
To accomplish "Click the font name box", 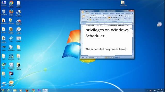I will pyautogui.click(x=96, y=16).
